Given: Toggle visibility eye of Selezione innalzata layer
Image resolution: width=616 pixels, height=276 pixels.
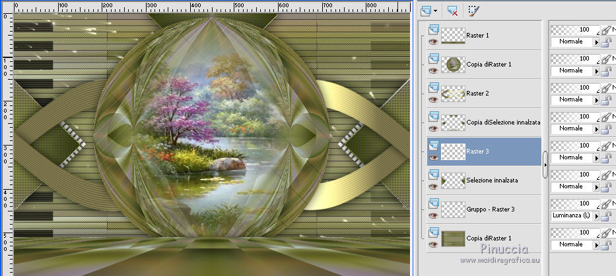Looking at the screenshot, I should 433,186.
